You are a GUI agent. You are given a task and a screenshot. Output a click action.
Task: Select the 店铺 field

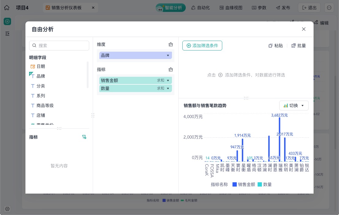tap(41, 115)
